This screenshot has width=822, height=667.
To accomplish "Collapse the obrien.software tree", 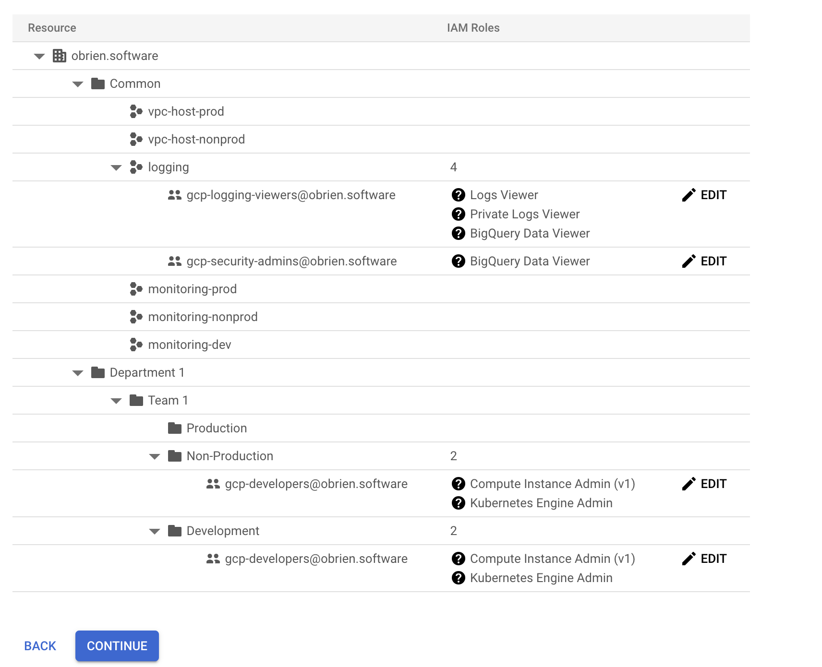I will (39, 56).
